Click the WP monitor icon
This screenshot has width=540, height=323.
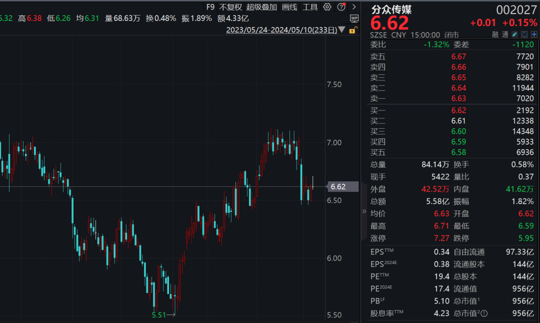(354, 18)
